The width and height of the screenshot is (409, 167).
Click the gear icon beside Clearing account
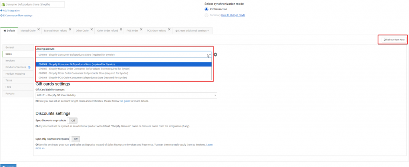215,54
